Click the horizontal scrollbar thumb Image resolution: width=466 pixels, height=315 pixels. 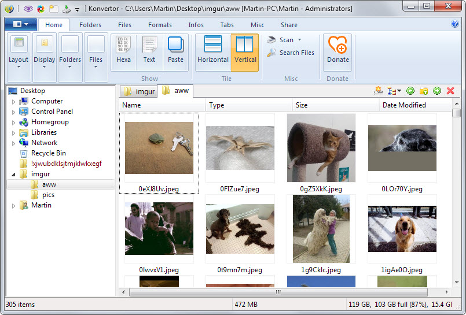click(278, 292)
